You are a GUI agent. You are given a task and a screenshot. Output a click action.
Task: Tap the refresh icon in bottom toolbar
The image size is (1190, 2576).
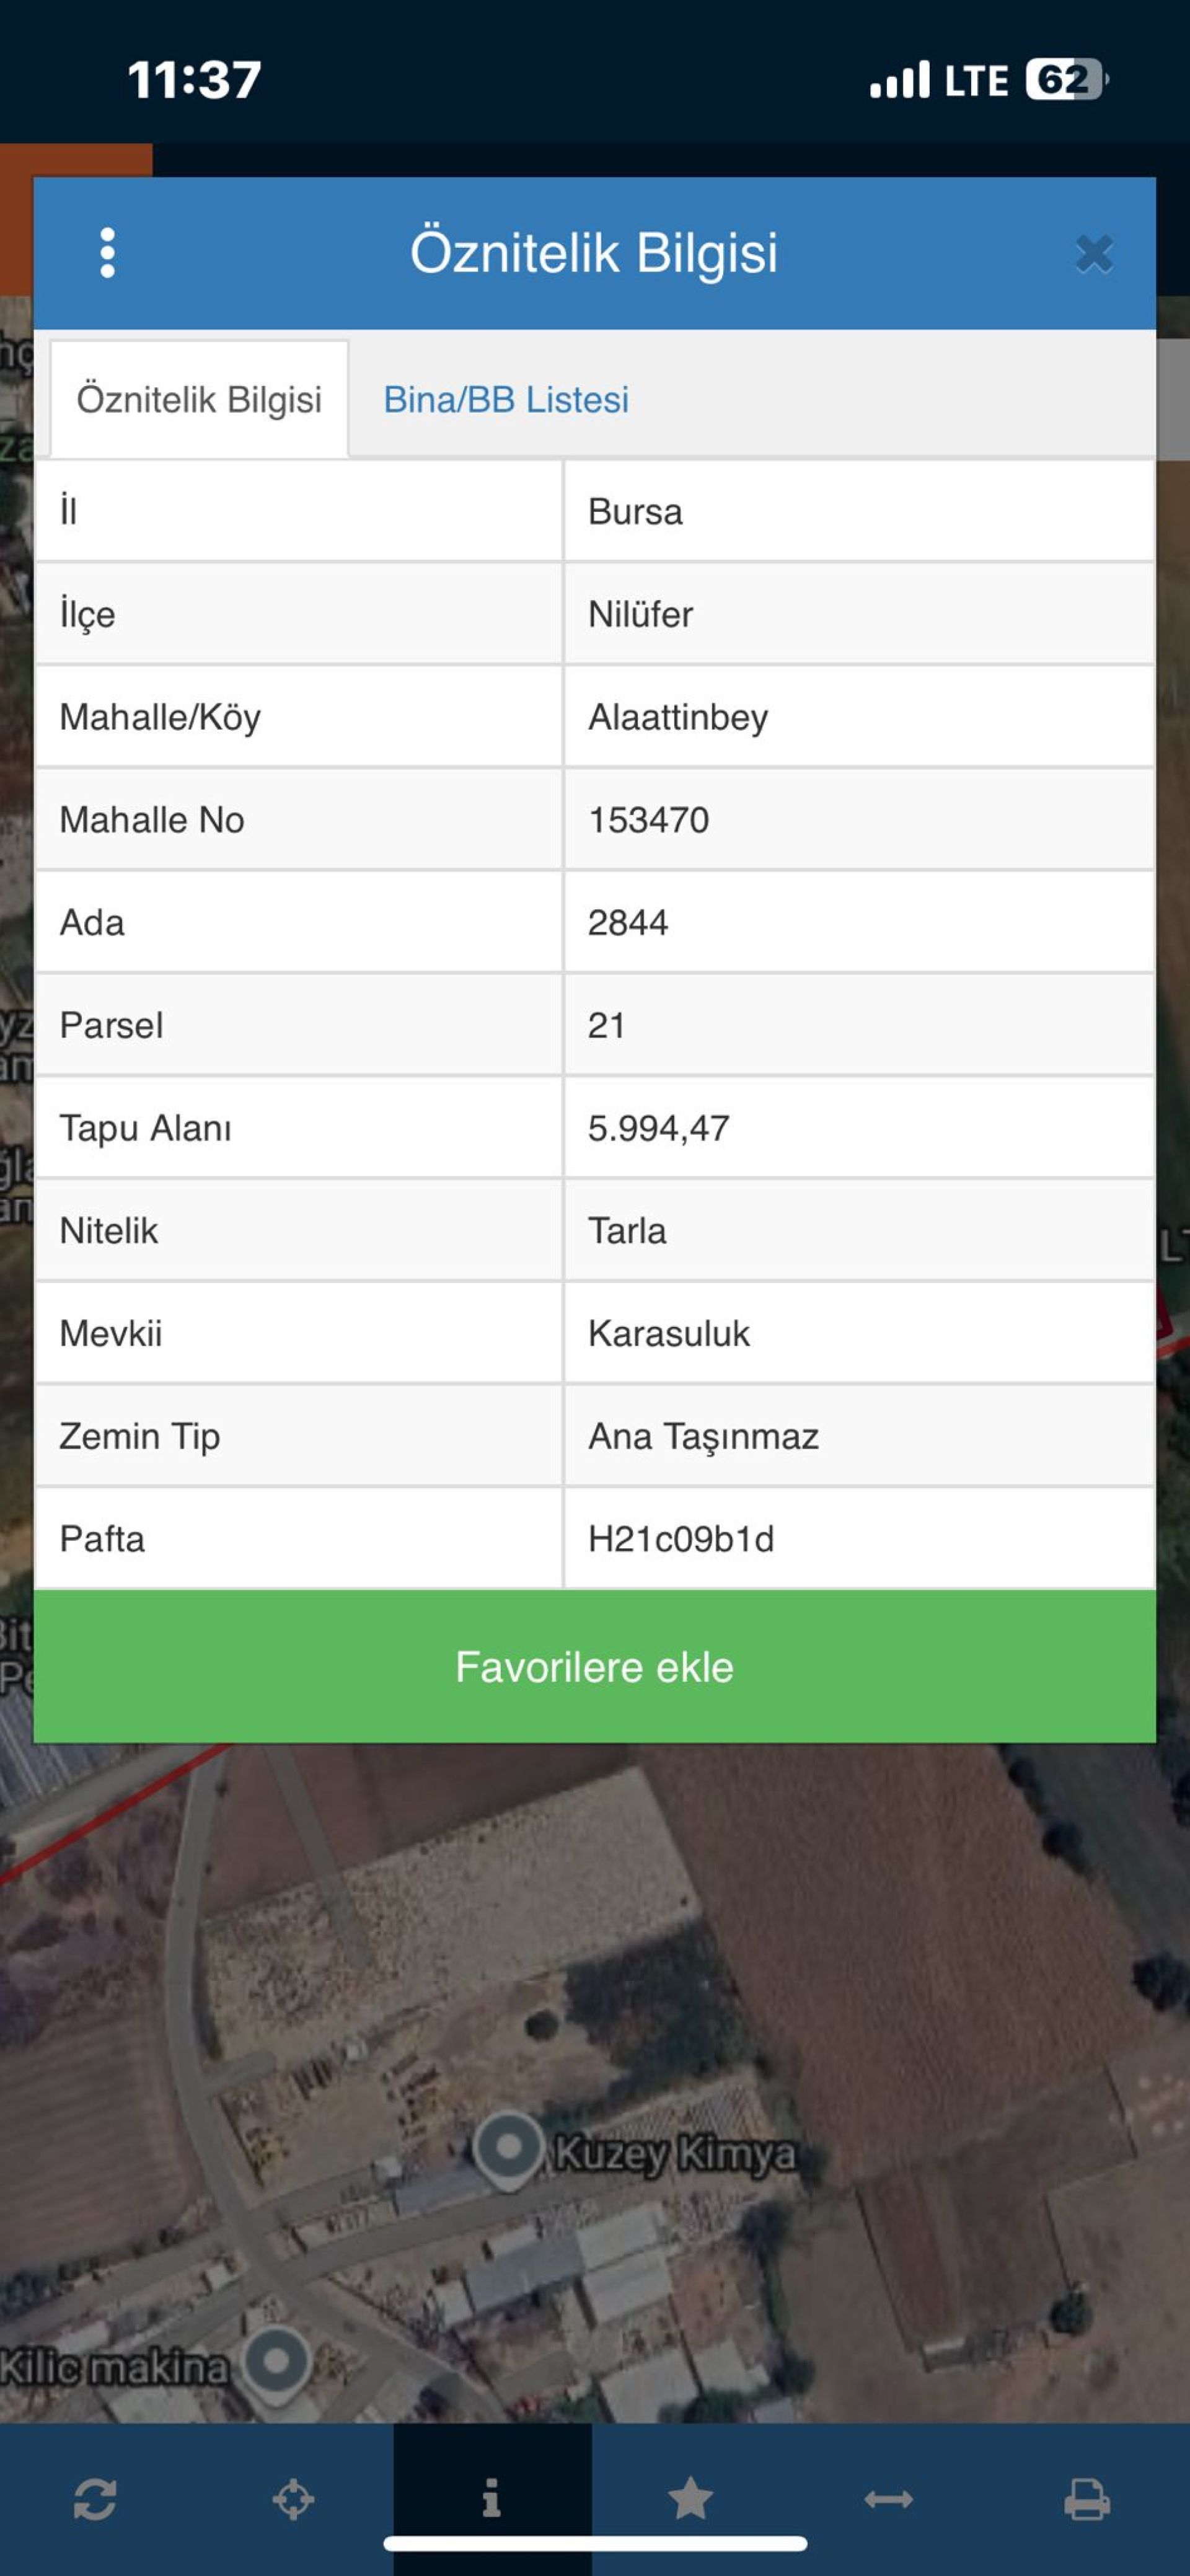coord(95,2499)
